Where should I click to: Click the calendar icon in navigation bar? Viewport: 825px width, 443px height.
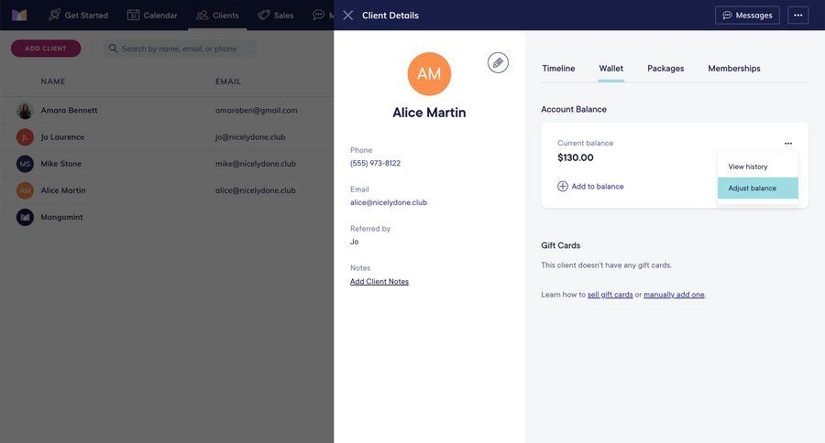pyautogui.click(x=133, y=15)
